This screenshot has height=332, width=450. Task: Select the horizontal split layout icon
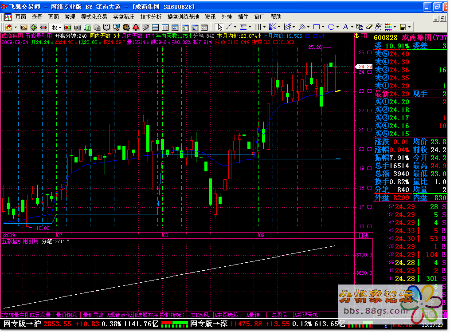155,27
